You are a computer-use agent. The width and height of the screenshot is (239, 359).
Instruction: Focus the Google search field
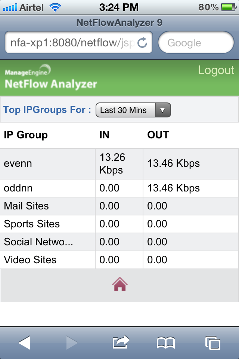(196, 43)
